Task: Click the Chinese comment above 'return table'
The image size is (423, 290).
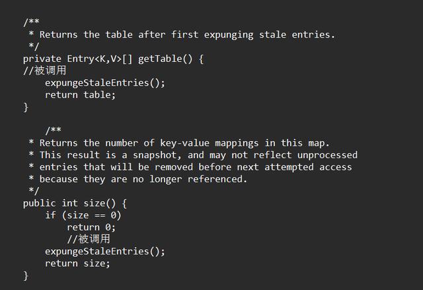Action: pyautogui.click(x=45, y=71)
